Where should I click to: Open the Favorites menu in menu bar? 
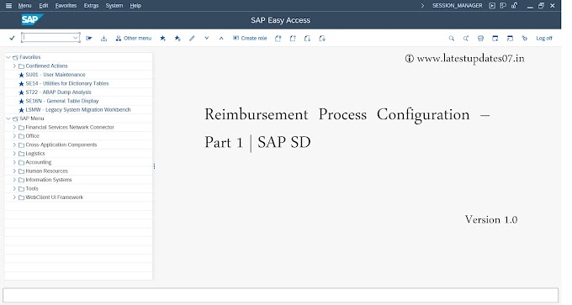tap(66, 6)
